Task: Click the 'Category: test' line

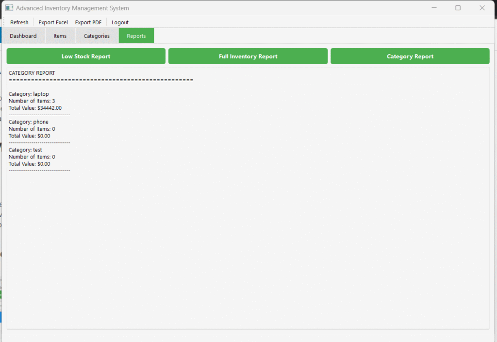Action: coord(25,150)
